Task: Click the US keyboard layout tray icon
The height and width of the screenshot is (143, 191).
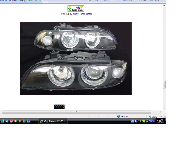Action: pyautogui.click(x=154, y=121)
